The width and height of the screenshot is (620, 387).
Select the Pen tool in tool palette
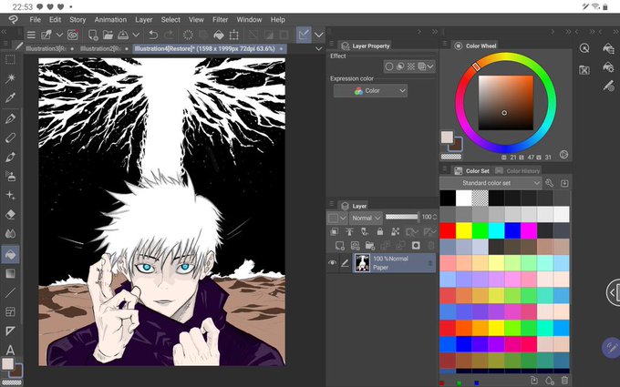(x=10, y=118)
